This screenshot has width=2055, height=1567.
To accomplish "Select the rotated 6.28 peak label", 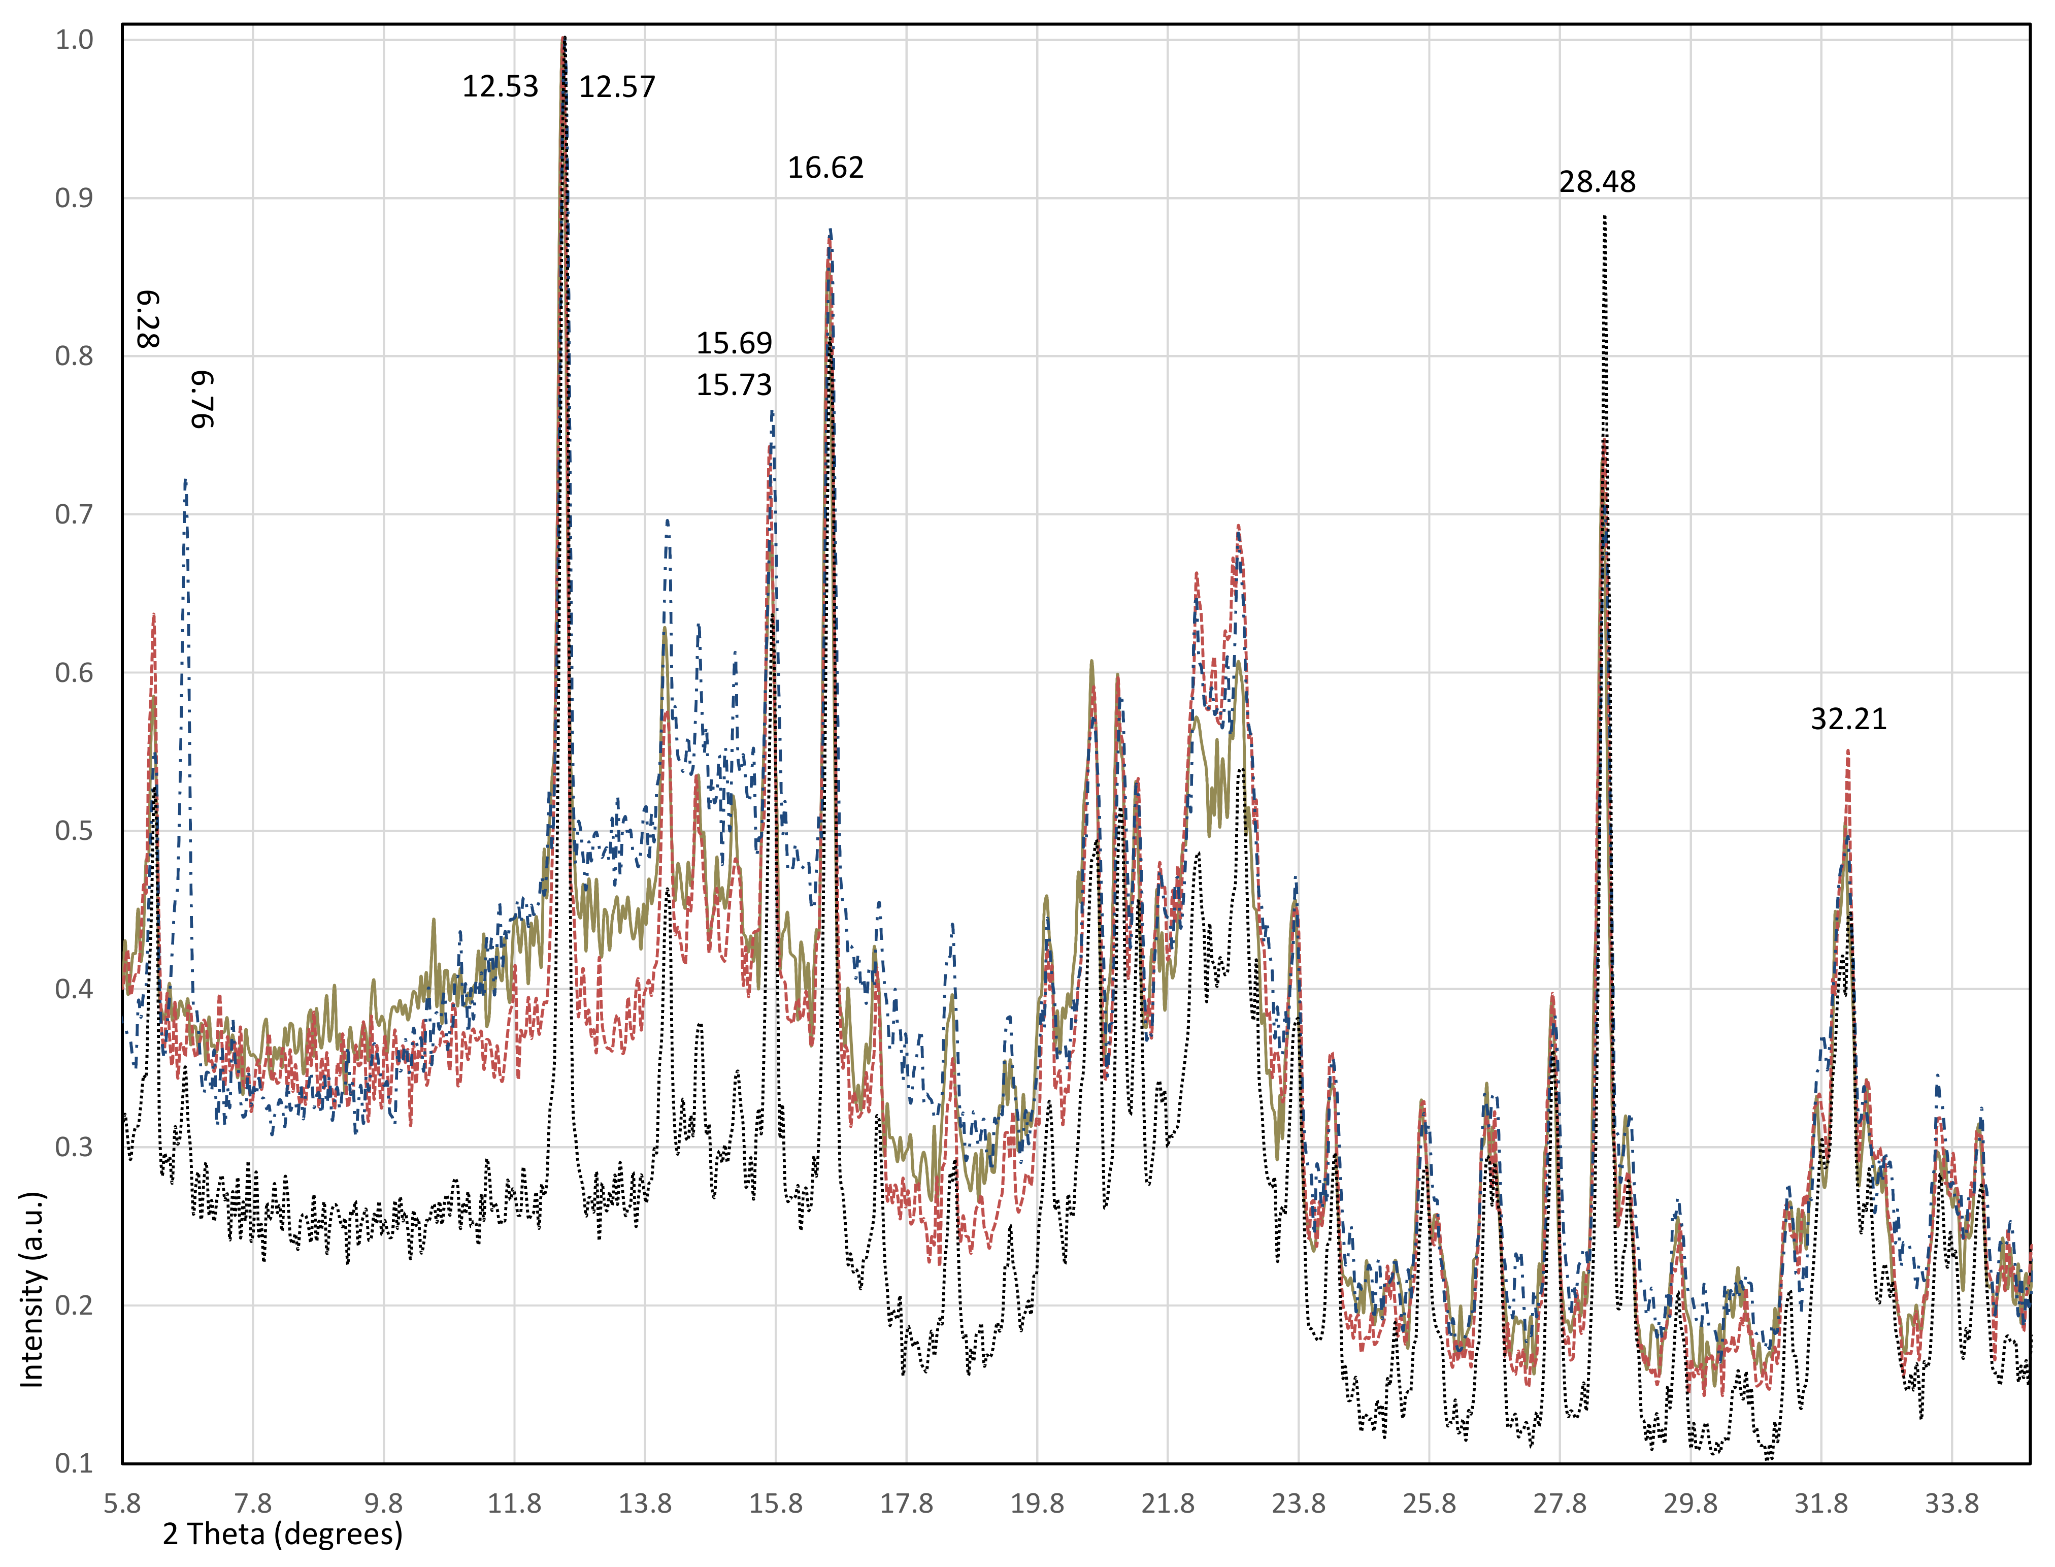I will (x=148, y=319).
